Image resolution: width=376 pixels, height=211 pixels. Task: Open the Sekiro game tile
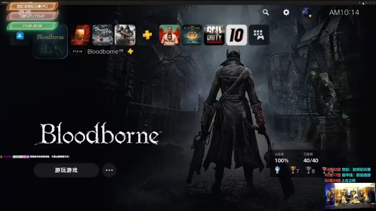click(125, 35)
